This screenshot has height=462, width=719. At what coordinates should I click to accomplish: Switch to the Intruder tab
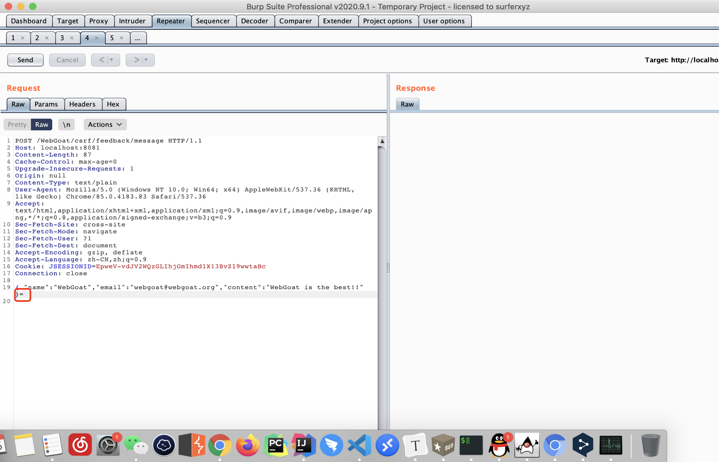tap(132, 21)
